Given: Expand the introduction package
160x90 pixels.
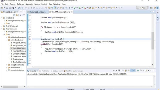Looking at the screenshot, I should click(x=7, y=68).
